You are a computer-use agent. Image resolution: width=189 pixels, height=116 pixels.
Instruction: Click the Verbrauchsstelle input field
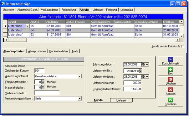[x=47, y=93]
